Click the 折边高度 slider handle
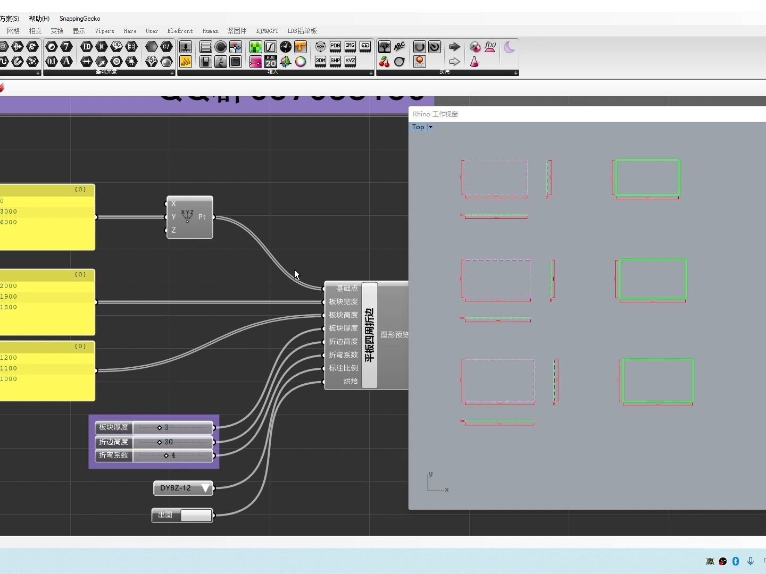 (x=160, y=442)
